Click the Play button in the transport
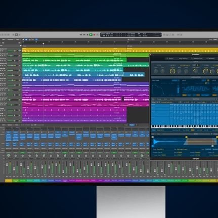Image resolution: width=218 pixels, height=218 pixels. click(x=91, y=35)
